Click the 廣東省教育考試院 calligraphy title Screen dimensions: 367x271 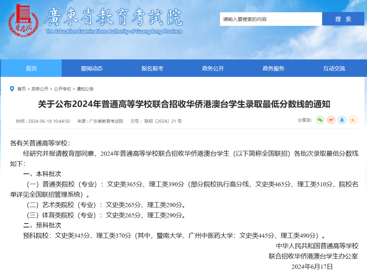tap(113, 17)
